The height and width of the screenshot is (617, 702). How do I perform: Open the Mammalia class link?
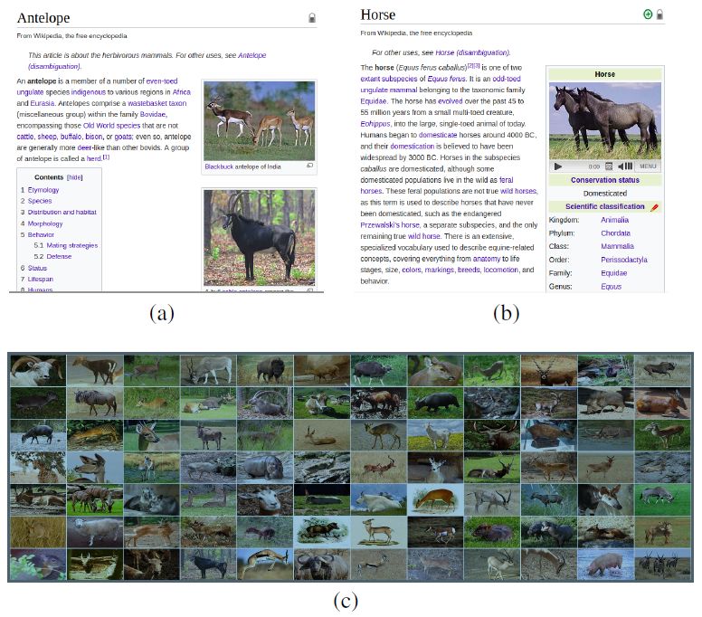pos(617,246)
